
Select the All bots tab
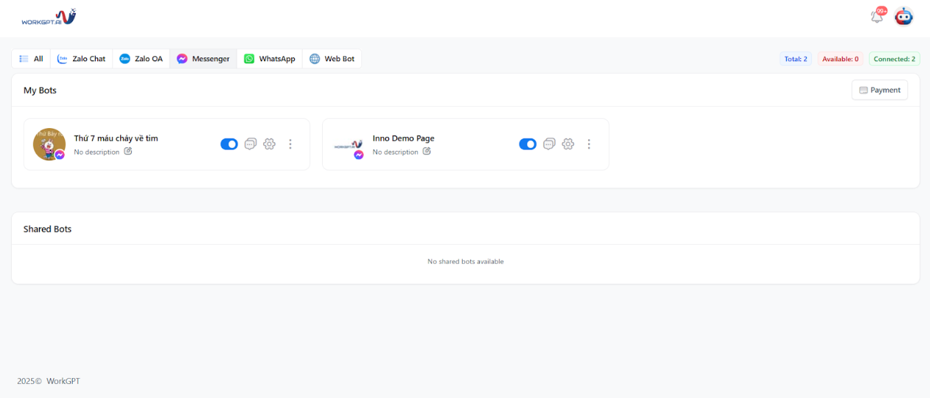click(x=31, y=59)
